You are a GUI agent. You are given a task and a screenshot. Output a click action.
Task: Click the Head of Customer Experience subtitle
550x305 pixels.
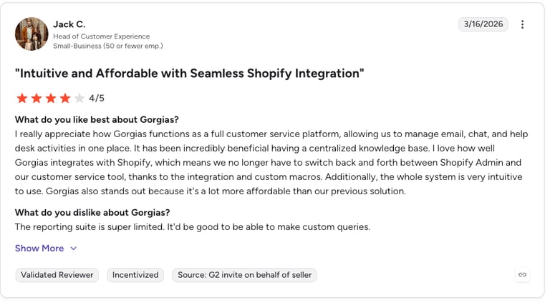click(x=102, y=36)
